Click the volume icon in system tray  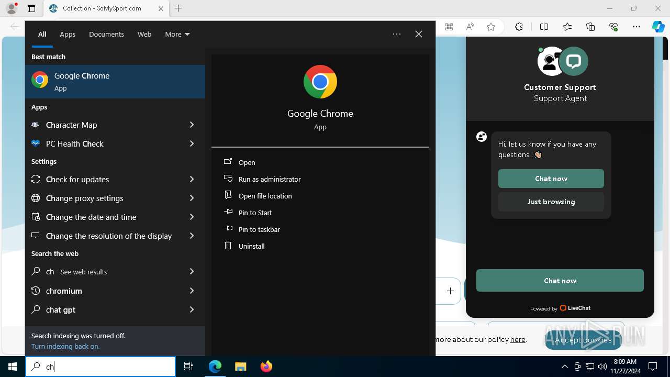pos(602,367)
